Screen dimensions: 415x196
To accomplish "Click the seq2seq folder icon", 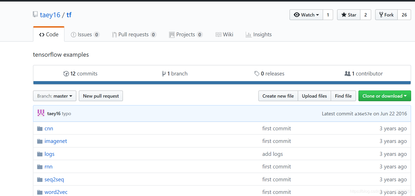I will [x=40, y=180].
